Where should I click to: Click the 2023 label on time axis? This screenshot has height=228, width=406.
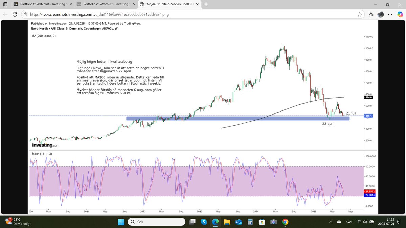click(x=199, y=211)
